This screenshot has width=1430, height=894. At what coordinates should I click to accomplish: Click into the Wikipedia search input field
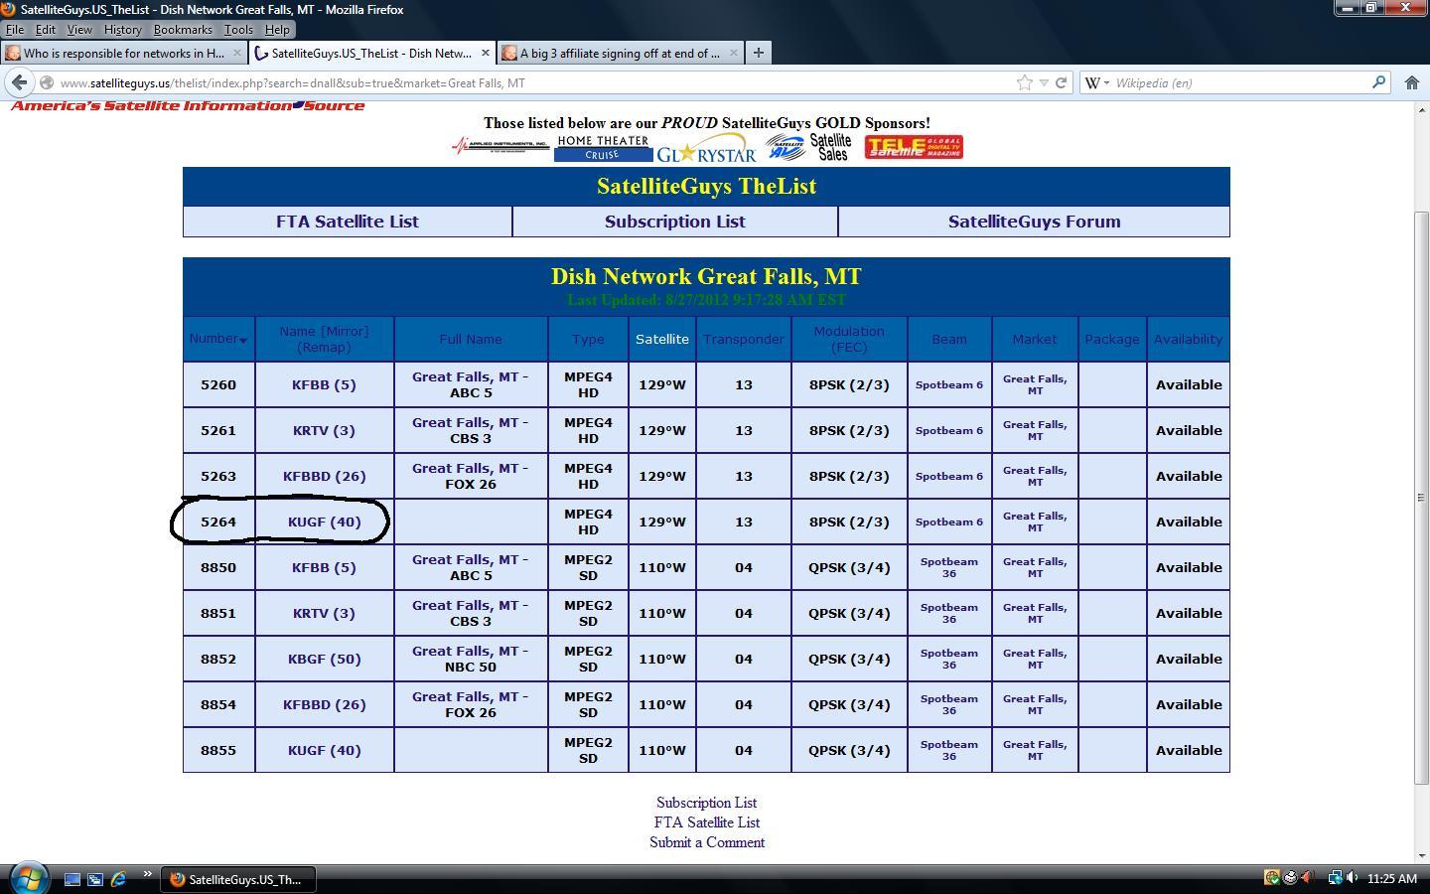pyautogui.click(x=1241, y=82)
